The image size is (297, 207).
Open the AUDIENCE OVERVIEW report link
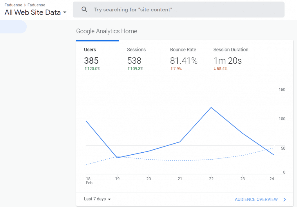[x=256, y=199]
